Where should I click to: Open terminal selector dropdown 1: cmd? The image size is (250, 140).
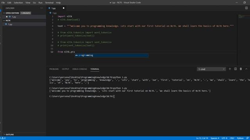pyautogui.click(x=211, y=69)
